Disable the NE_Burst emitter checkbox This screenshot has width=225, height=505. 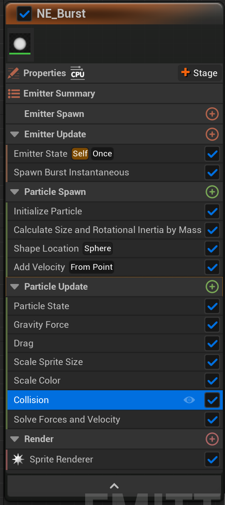tap(24, 14)
